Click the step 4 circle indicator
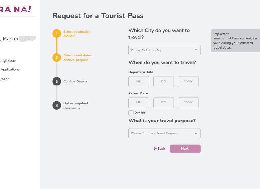Viewport: 260px width, 189px height. pos(57,106)
